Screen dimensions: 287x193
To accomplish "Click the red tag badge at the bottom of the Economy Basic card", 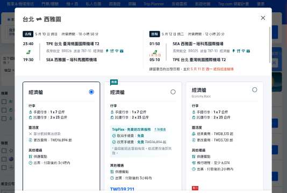I will coord(195,188).
